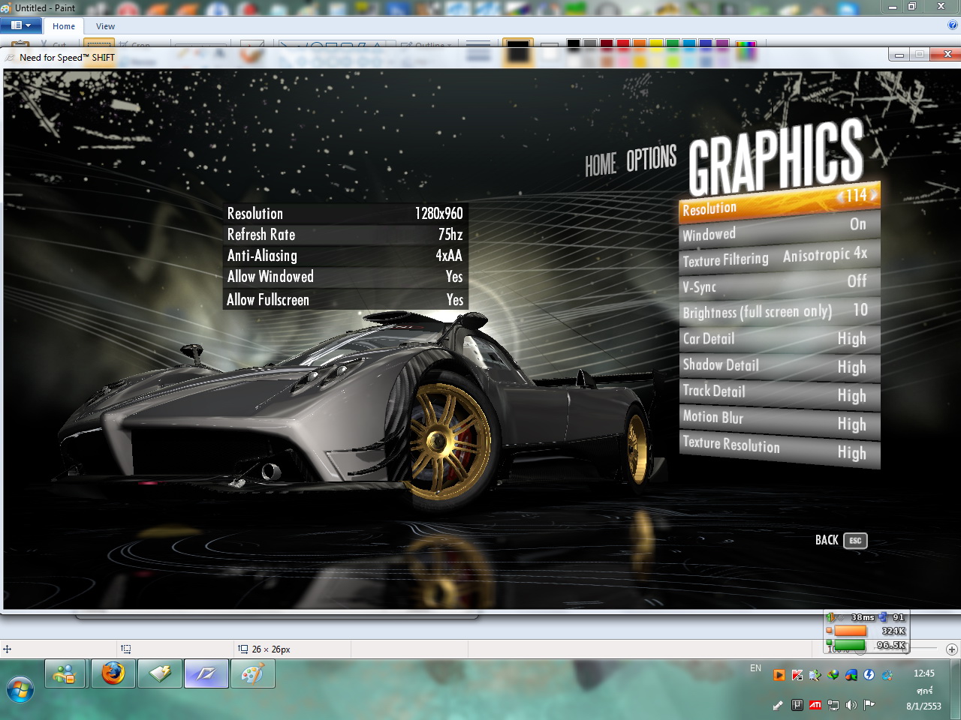
Task: Return to HOME in the game menu
Action: point(601,164)
